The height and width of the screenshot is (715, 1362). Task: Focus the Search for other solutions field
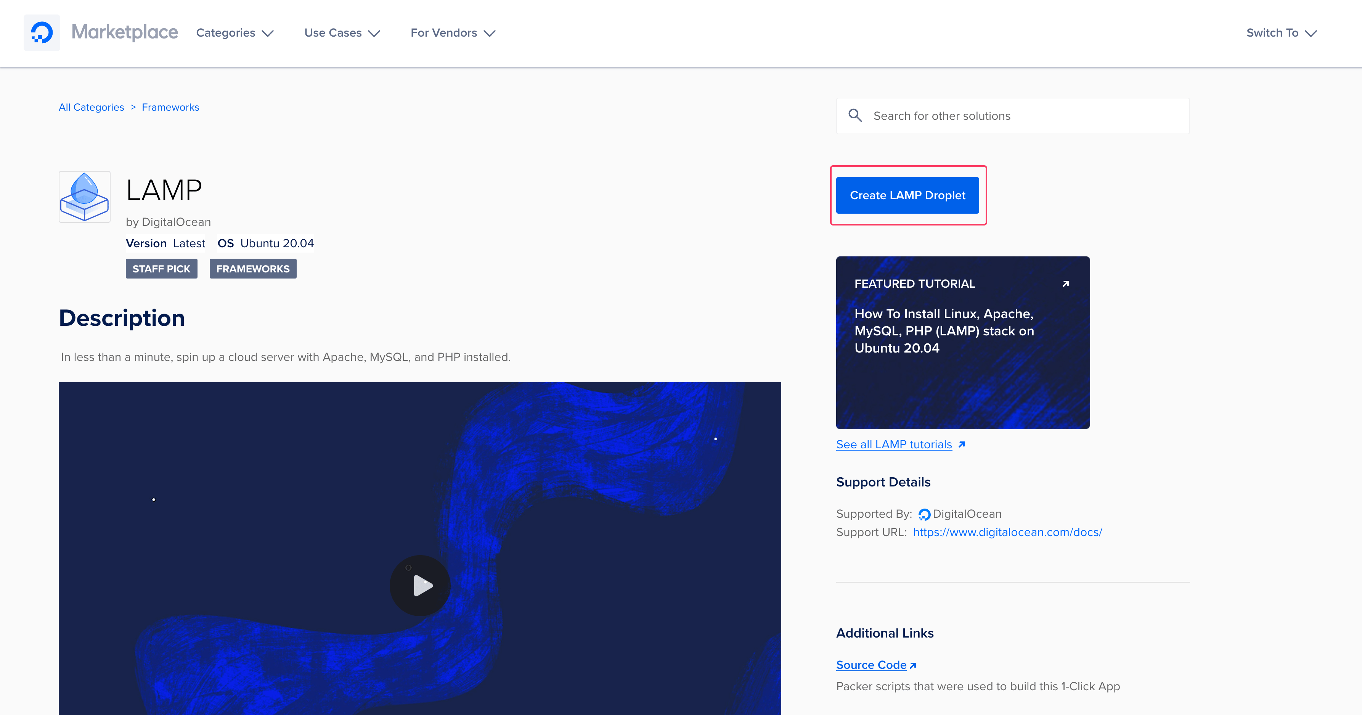[1012, 116]
